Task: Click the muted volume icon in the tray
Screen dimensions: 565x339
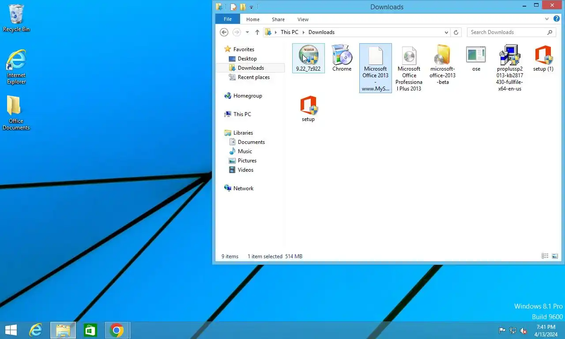Action: click(524, 330)
